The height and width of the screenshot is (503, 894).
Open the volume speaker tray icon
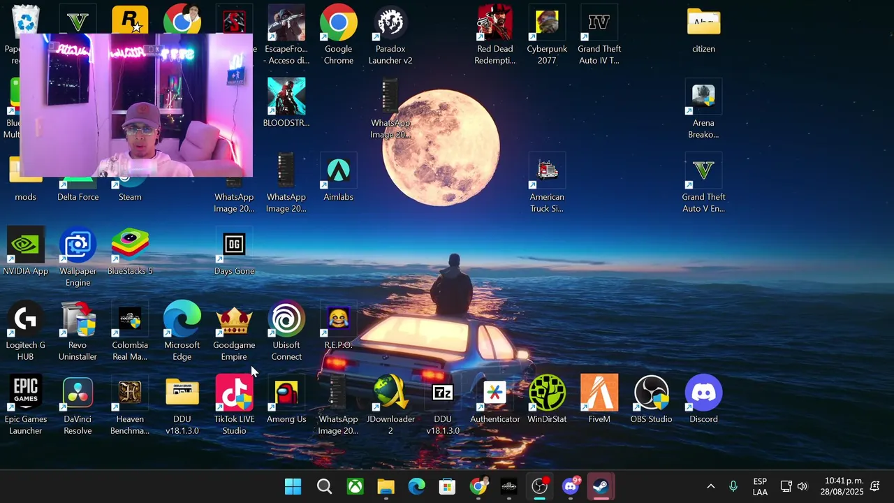click(x=803, y=486)
